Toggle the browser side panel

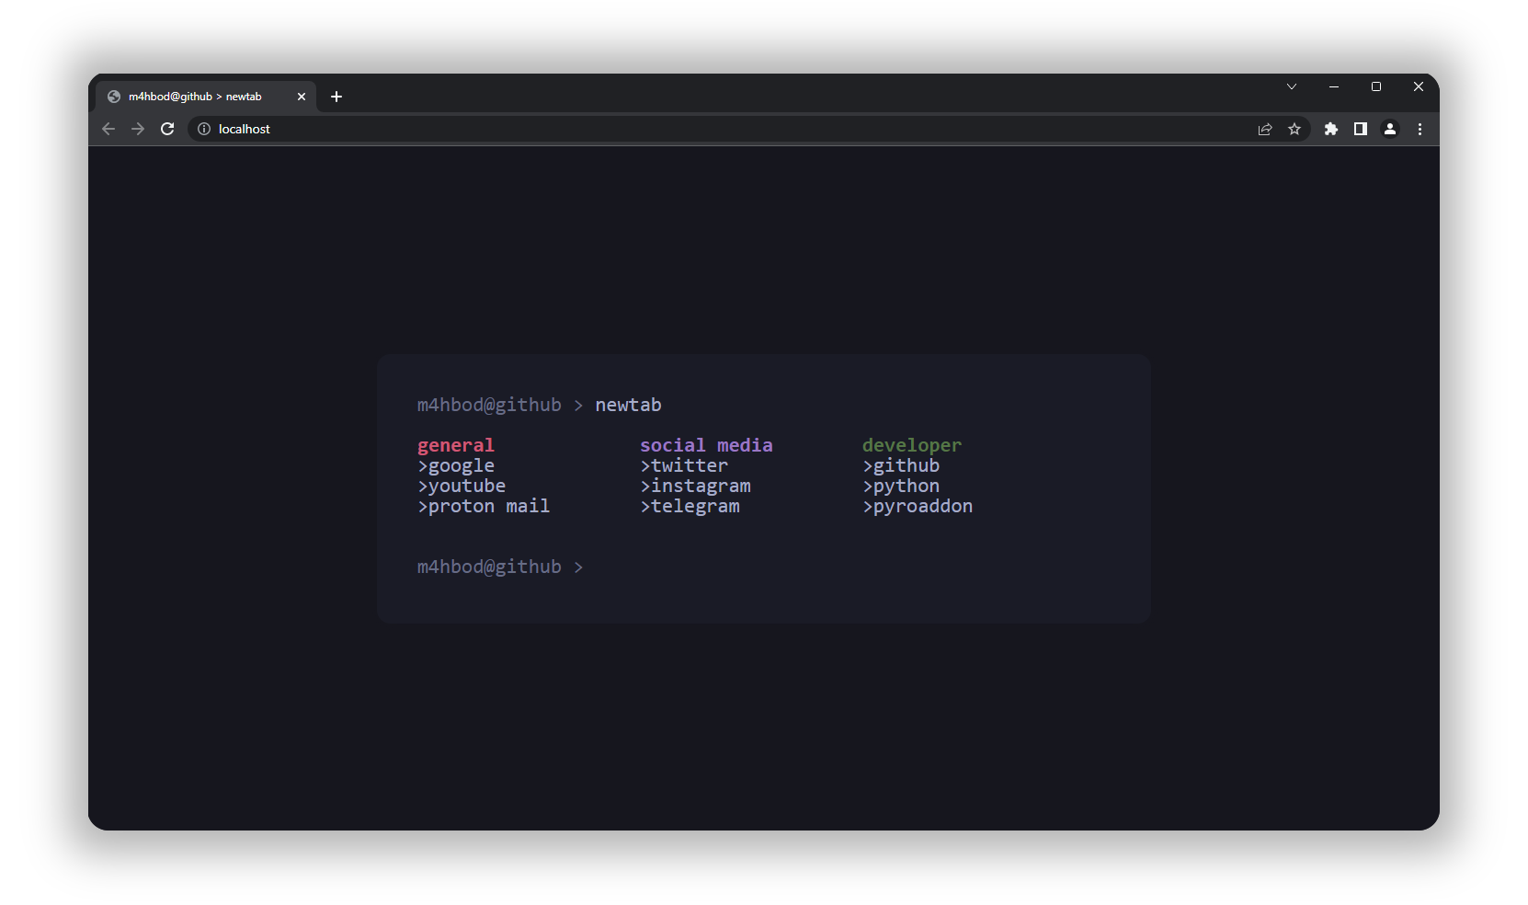tap(1360, 129)
